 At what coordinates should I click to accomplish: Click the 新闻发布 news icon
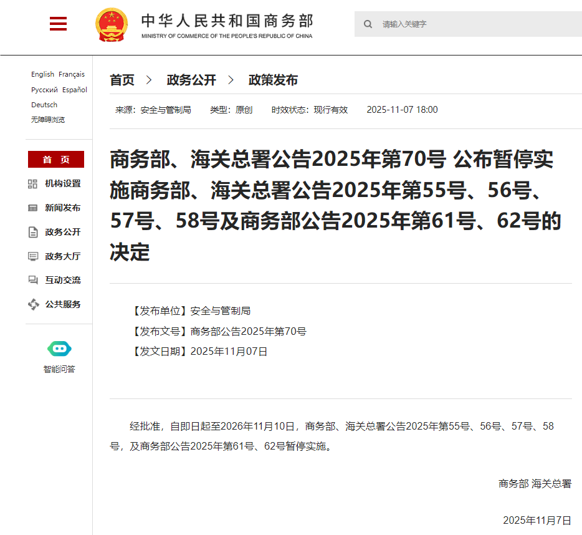(33, 208)
